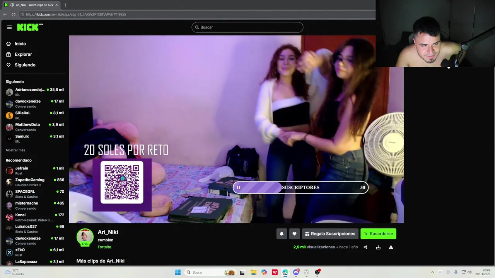The height and width of the screenshot is (278, 495).
Task: Open the volume tray icon
Action: 469,272
